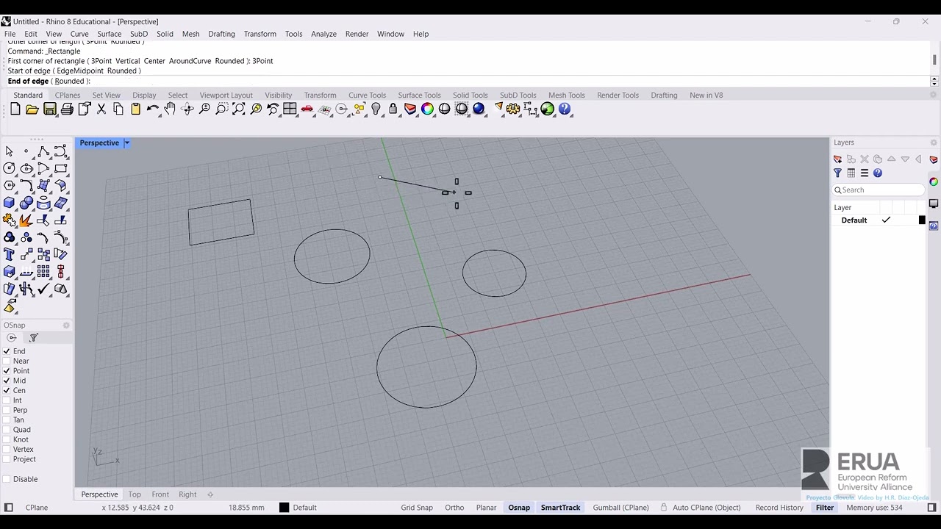Select the Text object tool
Screen dimensions: 941x529
[x=10, y=254]
